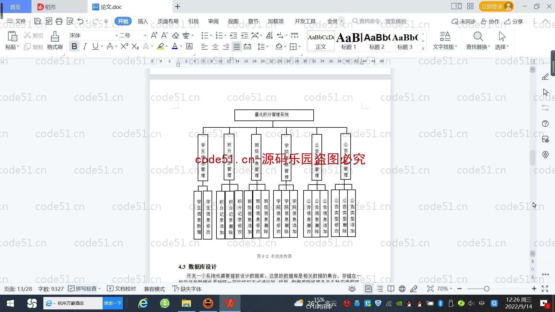Open the 章节 ribbon tab
Image resolution: width=555 pixels, height=312 pixels.
(x=254, y=21)
